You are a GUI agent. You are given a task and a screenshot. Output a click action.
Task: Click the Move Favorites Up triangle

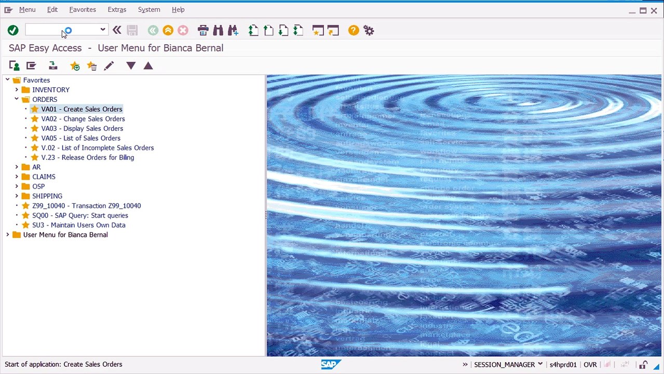point(148,65)
